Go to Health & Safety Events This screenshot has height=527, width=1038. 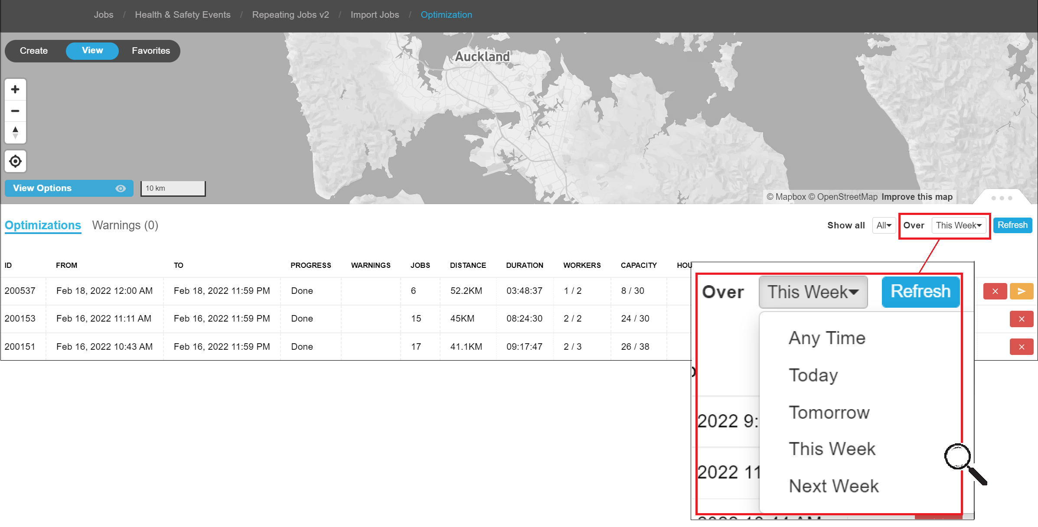[183, 15]
